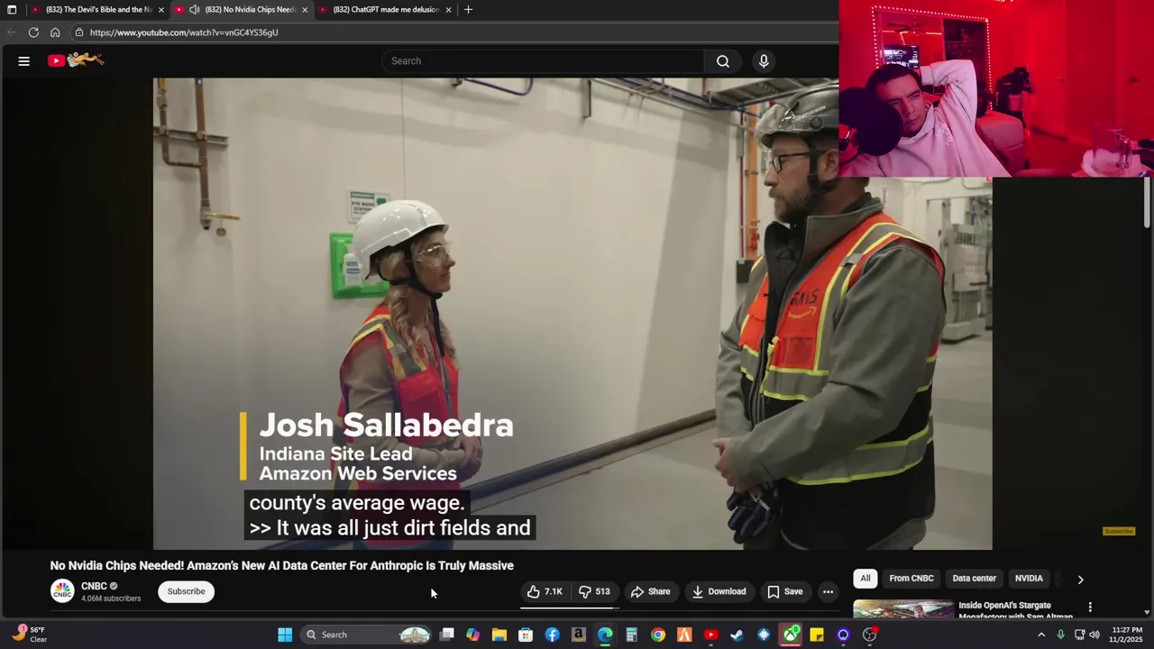Viewport: 1154px width, 649px height.
Task: Reload the current browser page
Action: click(x=33, y=32)
